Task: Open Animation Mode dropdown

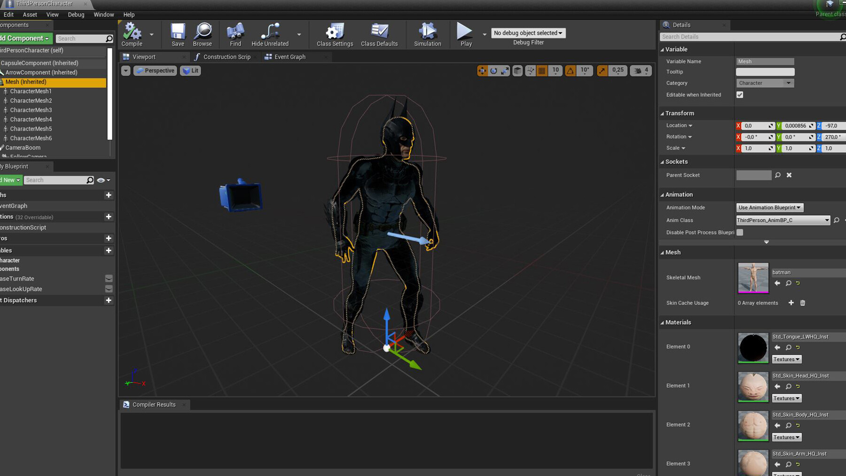Action: tap(770, 208)
